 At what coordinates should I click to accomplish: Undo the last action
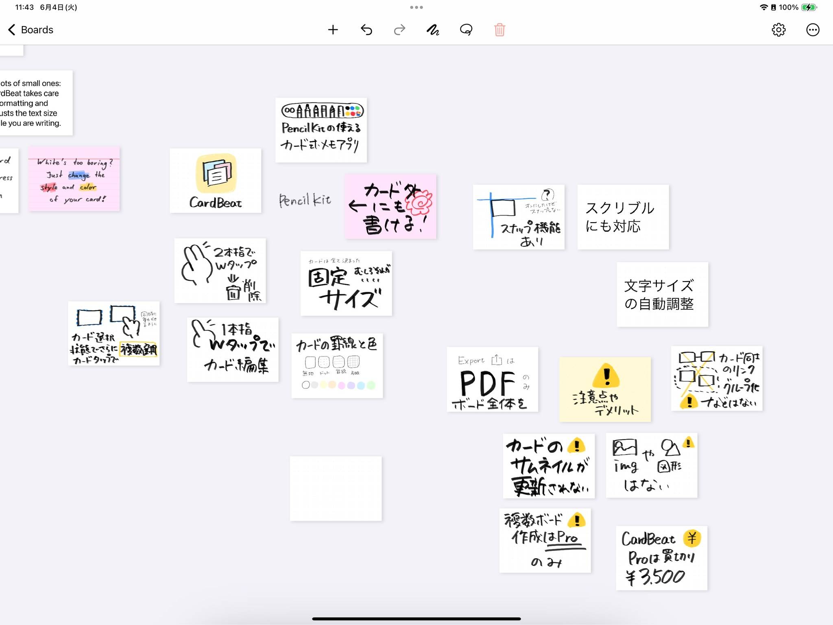pos(366,30)
